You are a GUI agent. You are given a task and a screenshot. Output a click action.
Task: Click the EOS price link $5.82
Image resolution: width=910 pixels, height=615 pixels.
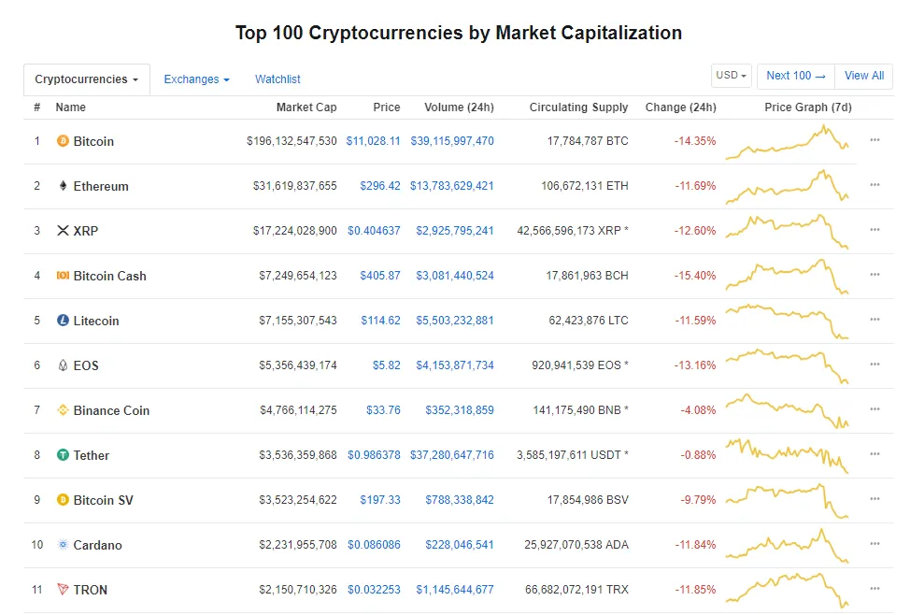click(x=386, y=365)
